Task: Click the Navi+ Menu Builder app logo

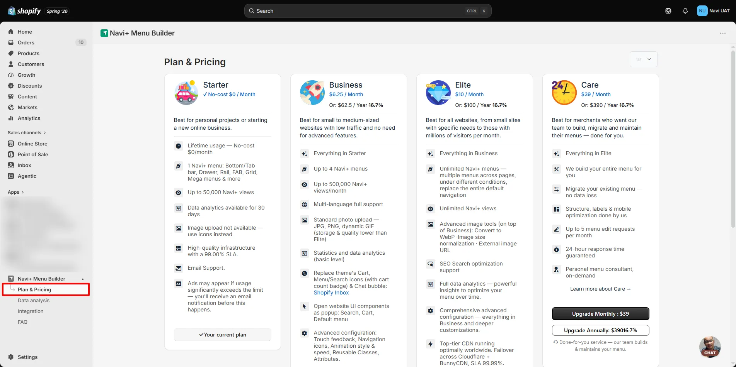Action: [x=104, y=33]
